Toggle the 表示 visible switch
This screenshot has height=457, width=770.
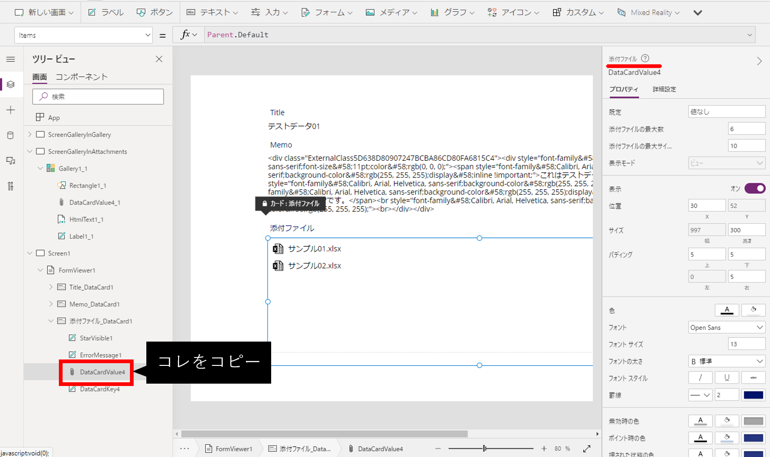click(x=755, y=188)
